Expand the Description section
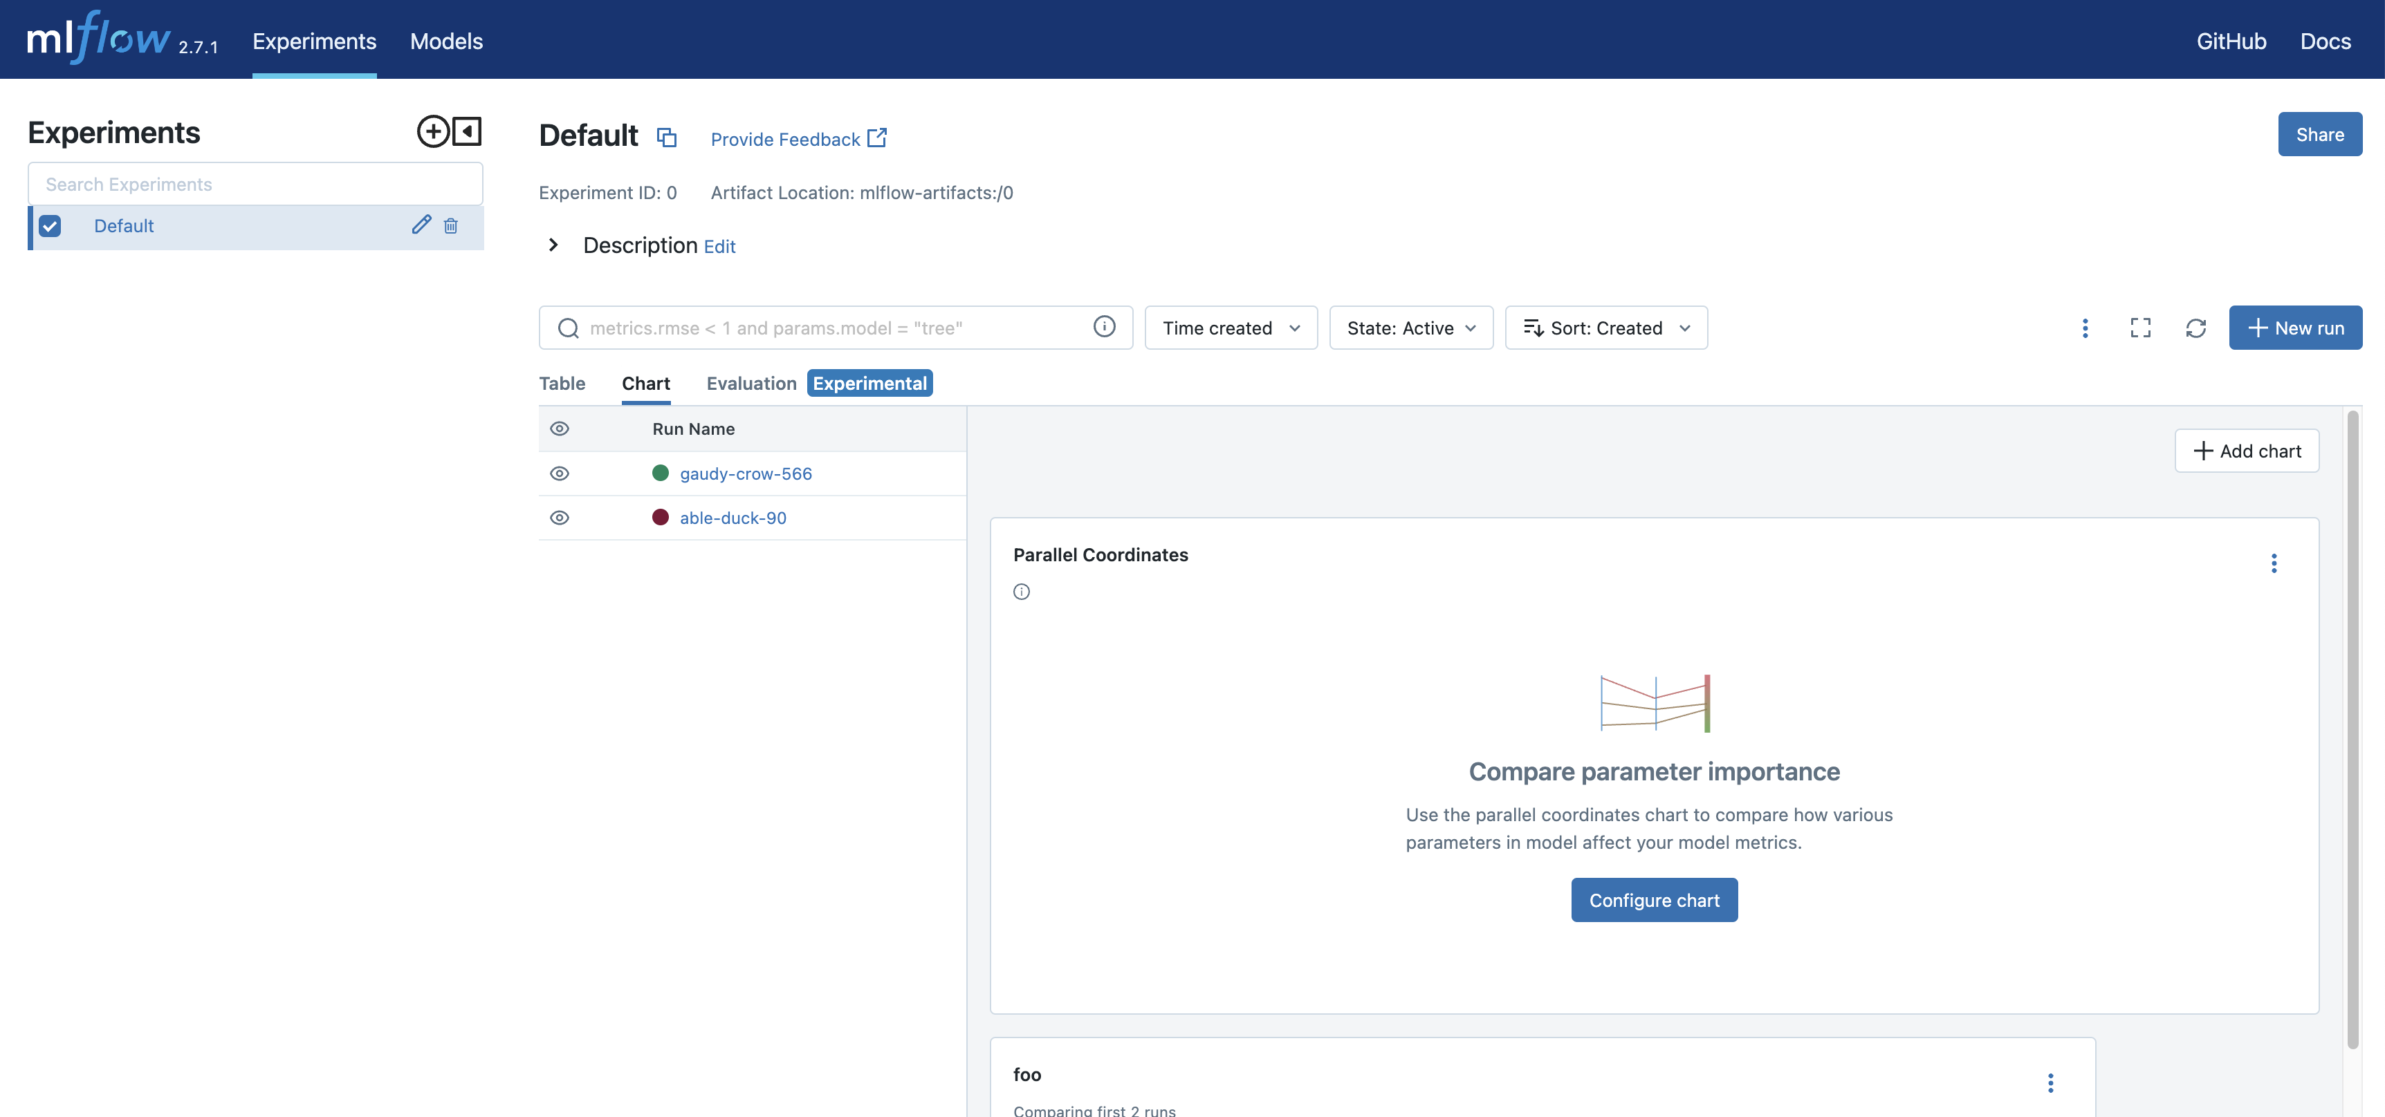The width and height of the screenshot is (2385, 1117). 553,245
